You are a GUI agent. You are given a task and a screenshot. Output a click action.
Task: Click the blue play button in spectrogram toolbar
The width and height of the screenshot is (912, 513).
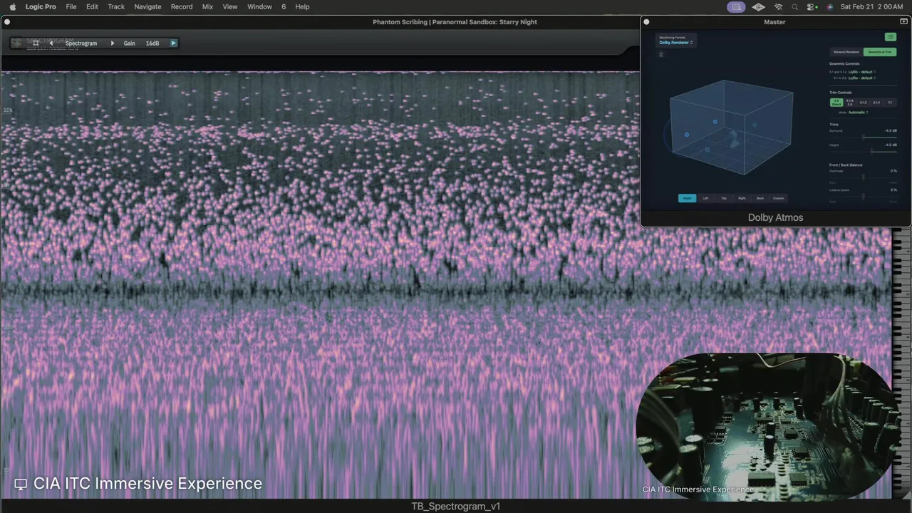pos(173,43)
